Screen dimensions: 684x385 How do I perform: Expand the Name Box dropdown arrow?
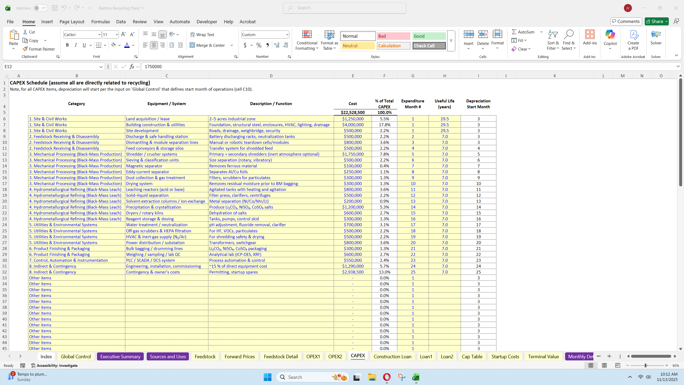click(101, 67)
